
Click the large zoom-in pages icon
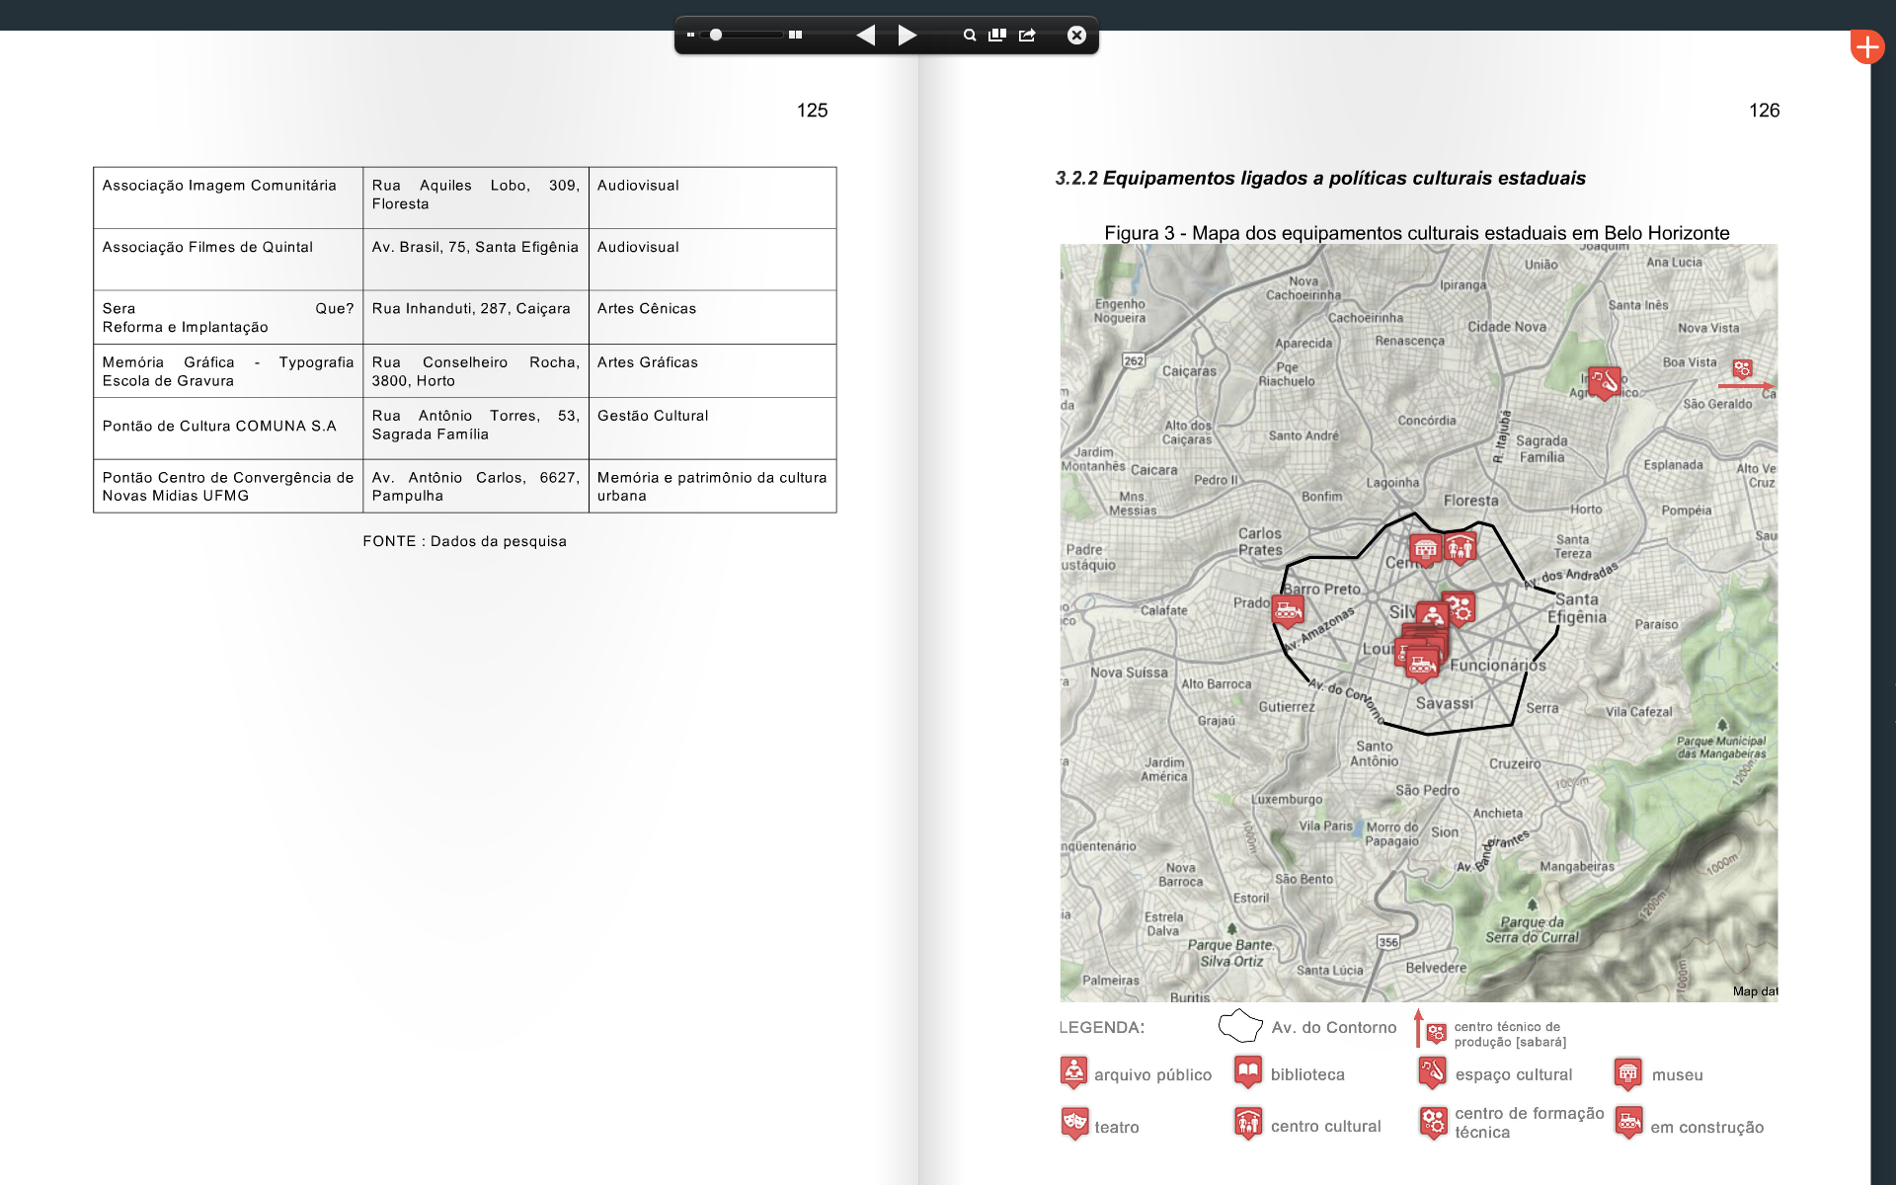pyautogui.click(x=795, y=36)
